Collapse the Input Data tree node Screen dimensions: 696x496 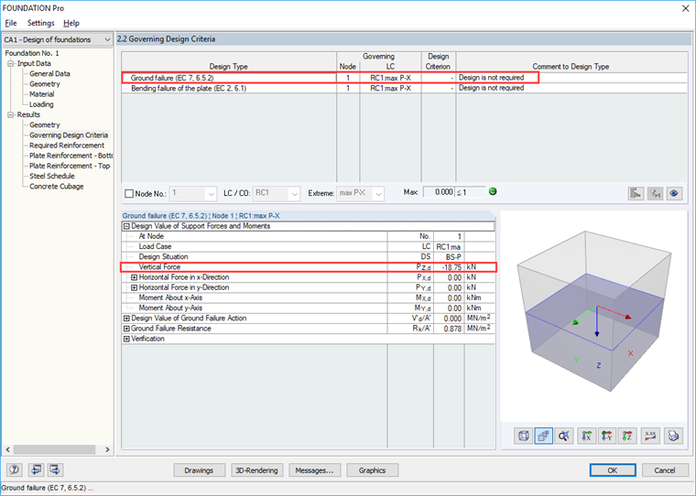tap(11, 63)
